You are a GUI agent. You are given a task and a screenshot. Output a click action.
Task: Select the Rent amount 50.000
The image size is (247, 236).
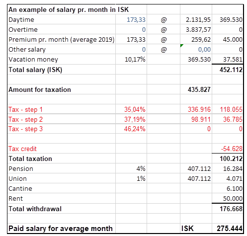[228, 198]
